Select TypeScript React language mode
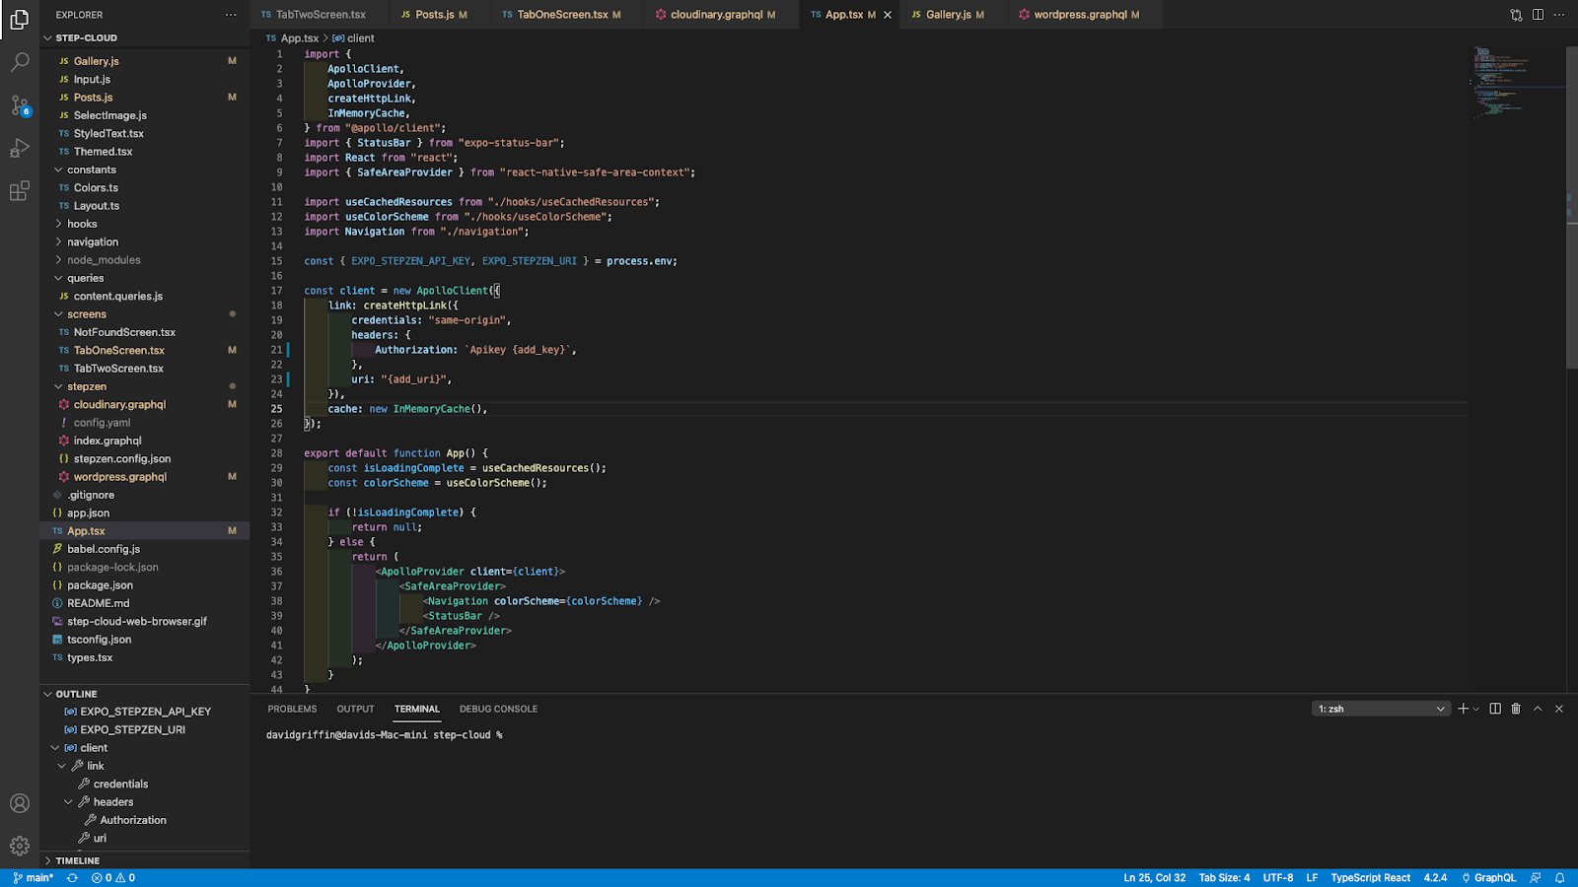 pos(1370,878)
